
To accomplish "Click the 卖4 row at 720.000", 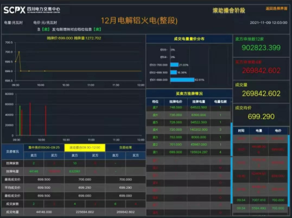I will click(188, 130).
